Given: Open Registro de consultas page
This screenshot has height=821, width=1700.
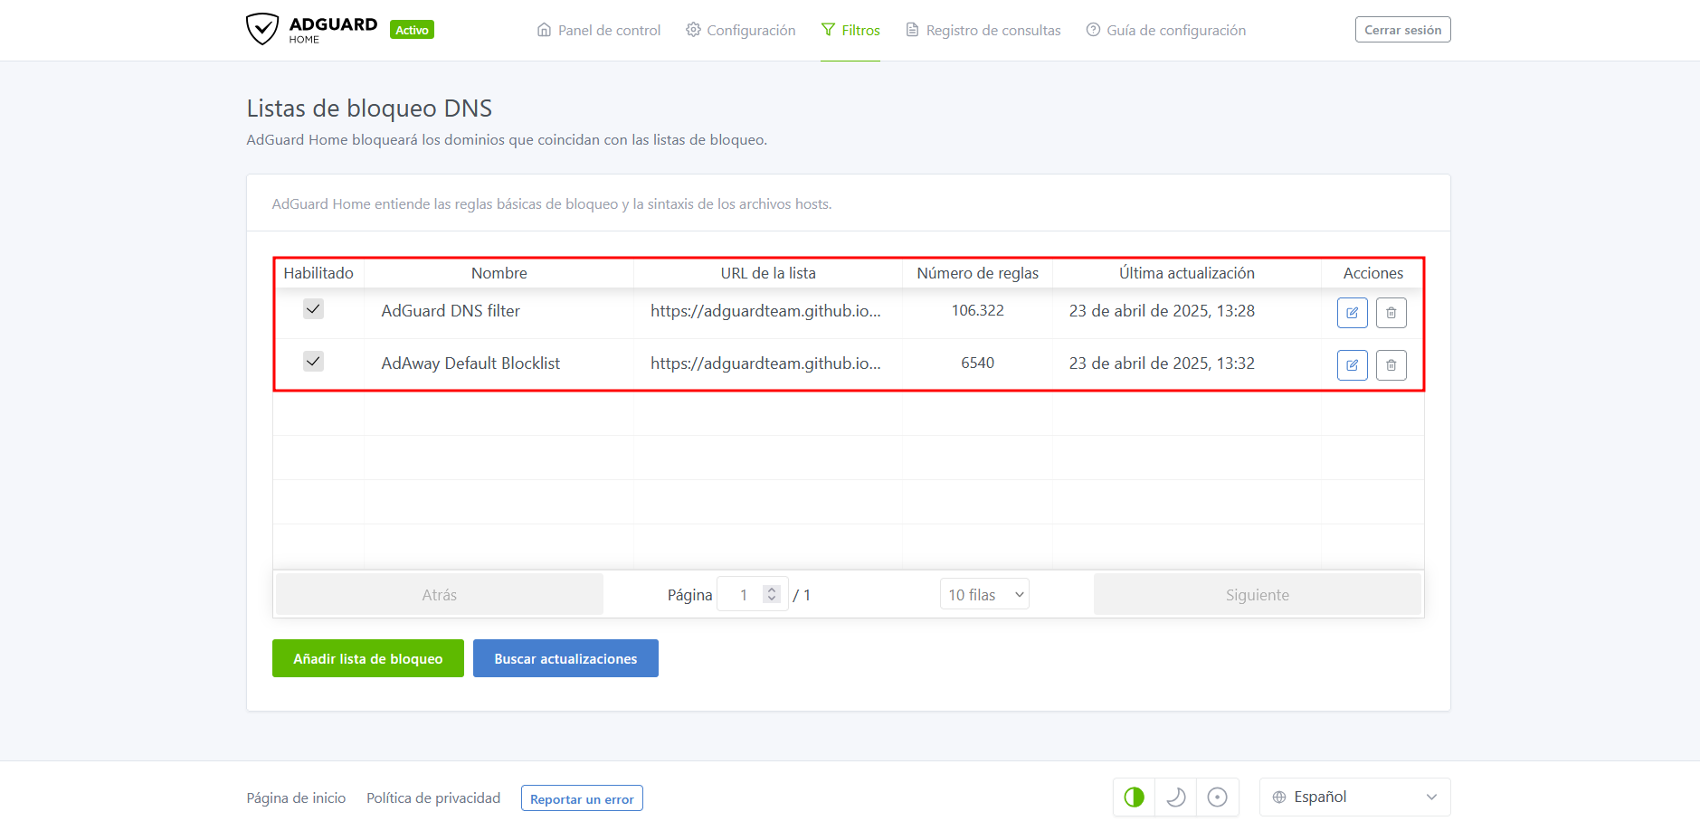Looking at the screenshot, I should click(x=983, y=31).
